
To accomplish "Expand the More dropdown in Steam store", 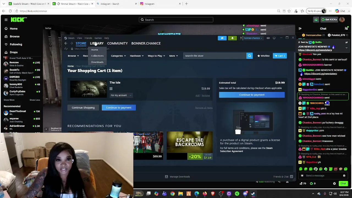I will [174, 56].
